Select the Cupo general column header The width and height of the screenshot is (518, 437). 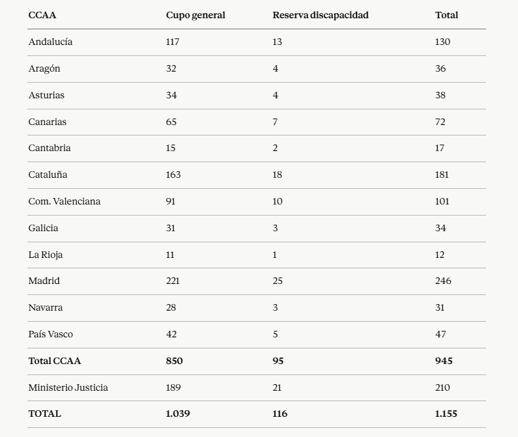(x=195, y=15)
